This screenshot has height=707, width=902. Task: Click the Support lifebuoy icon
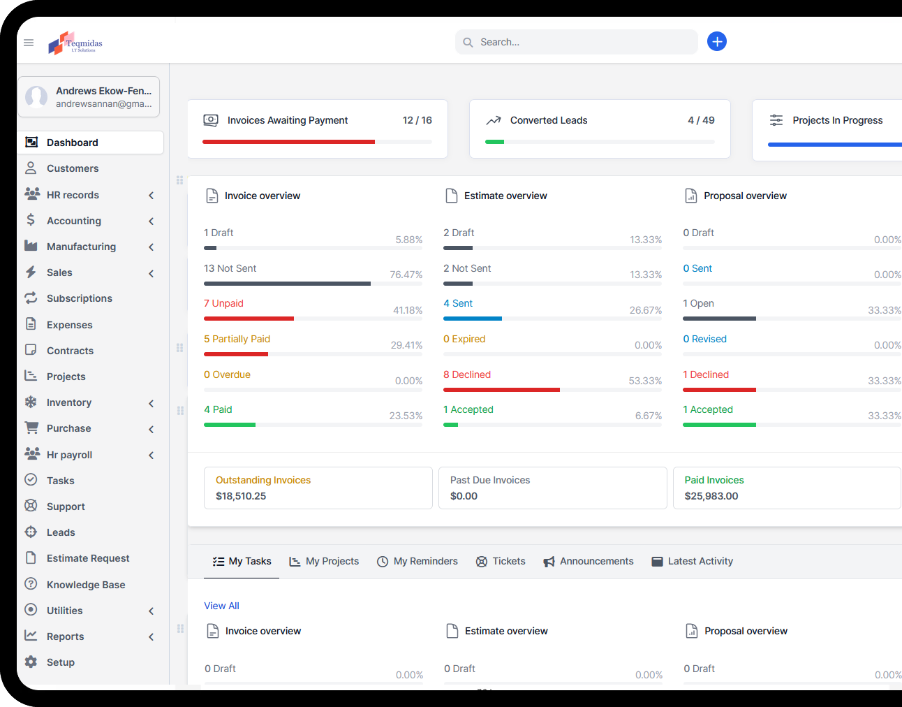tap(31, 506)
